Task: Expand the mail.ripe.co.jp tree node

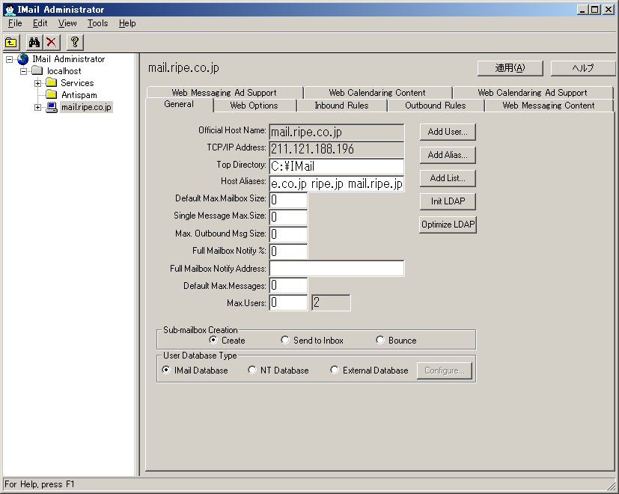Action: click(x=38, y=108)
